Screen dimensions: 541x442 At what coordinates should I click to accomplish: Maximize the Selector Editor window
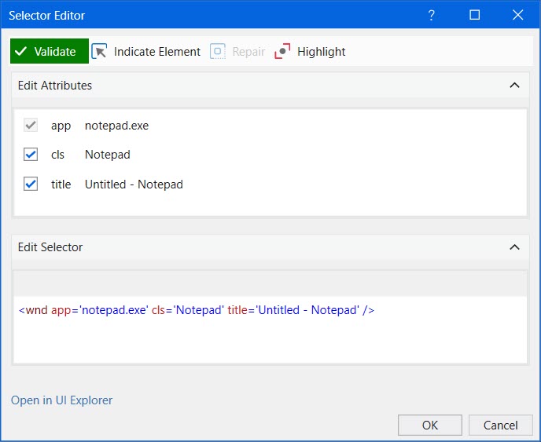[475, 15]
